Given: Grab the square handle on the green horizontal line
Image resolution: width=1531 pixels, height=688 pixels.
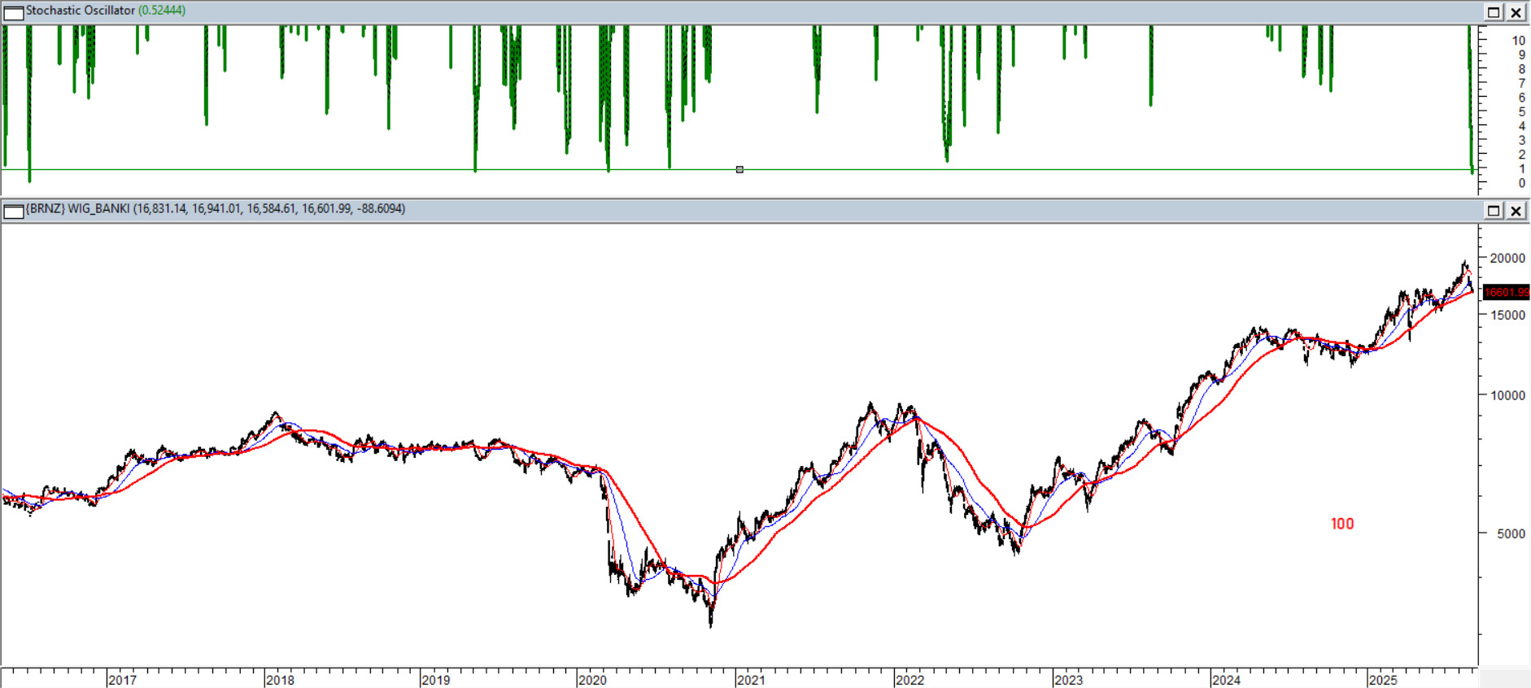Looking at the screenshot, I should pos(739,170).
